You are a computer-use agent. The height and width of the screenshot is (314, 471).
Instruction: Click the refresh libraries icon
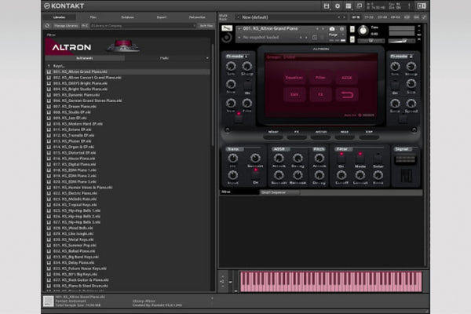click(x=47, y=26)
